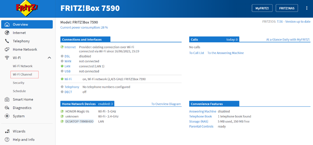Open the WAN link
313x145 pixels.
click(x=68, y=61)
